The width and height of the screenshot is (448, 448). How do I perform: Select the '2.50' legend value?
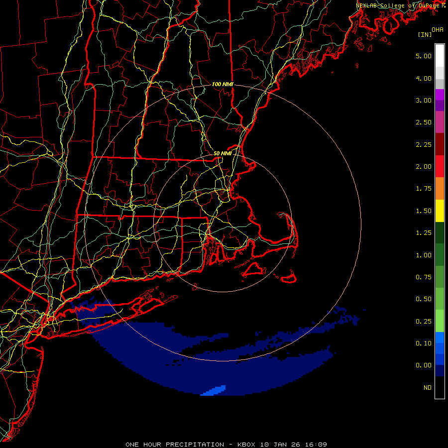[x=424, y=122]
